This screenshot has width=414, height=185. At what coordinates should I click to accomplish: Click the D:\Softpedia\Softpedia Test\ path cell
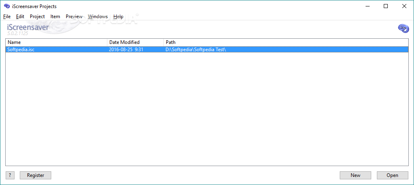(196, 49)
